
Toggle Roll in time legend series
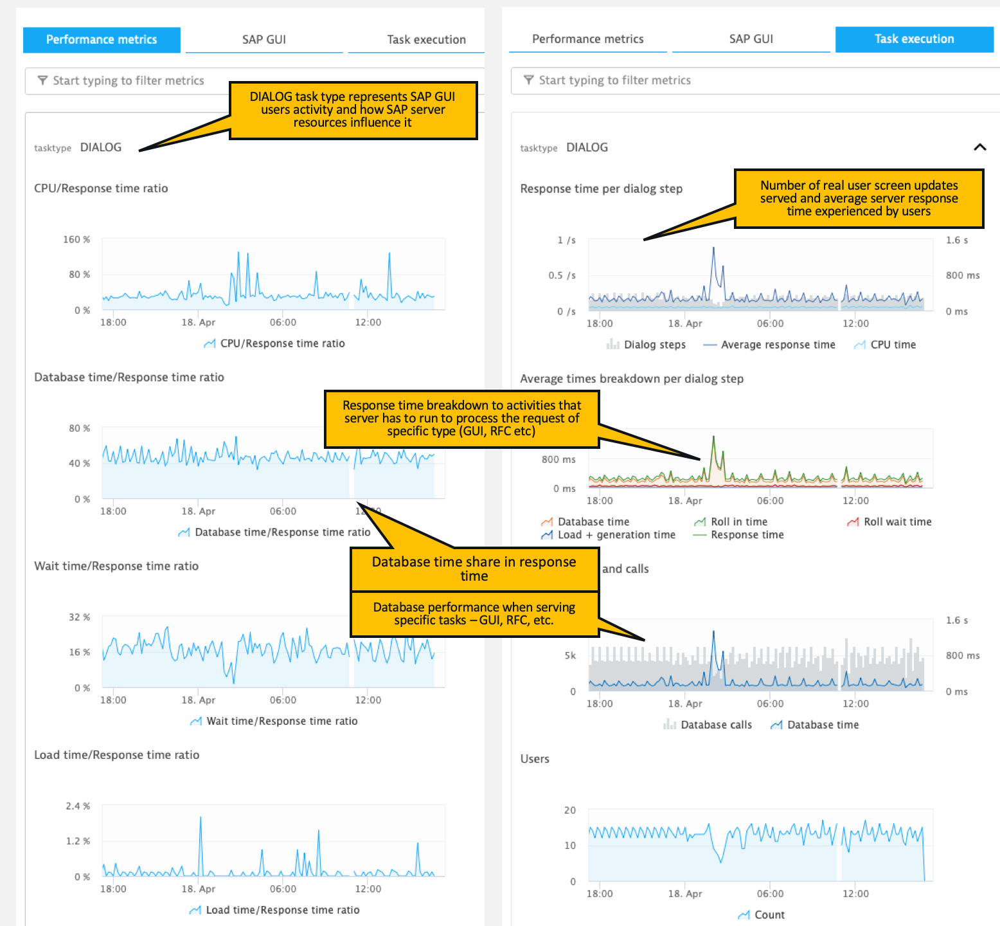[x=731, y=522]
